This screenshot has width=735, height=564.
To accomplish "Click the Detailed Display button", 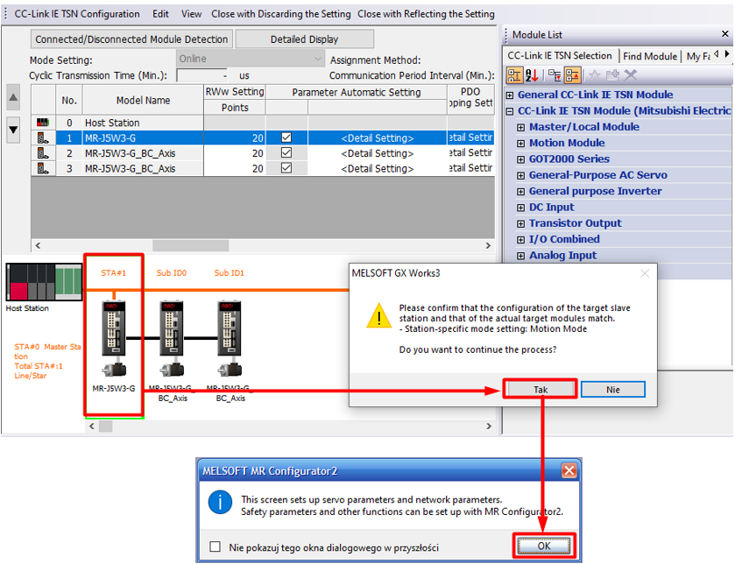I will (304, 39).
